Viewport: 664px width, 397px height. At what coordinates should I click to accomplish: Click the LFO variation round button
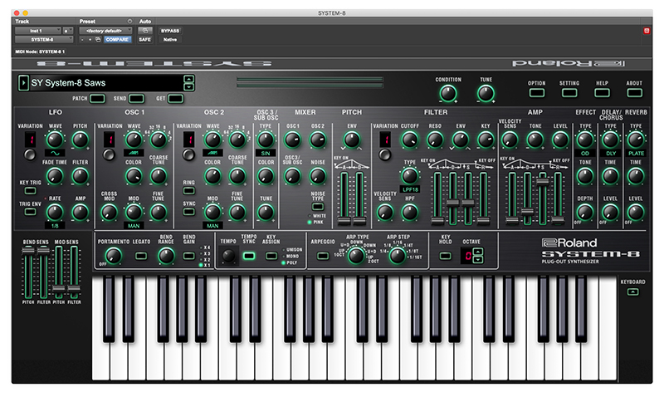[x=30, y=154]
